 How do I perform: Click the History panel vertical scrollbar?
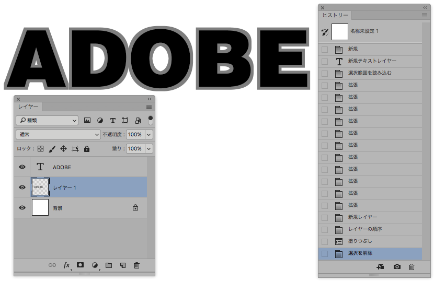[x=426, y=141]
